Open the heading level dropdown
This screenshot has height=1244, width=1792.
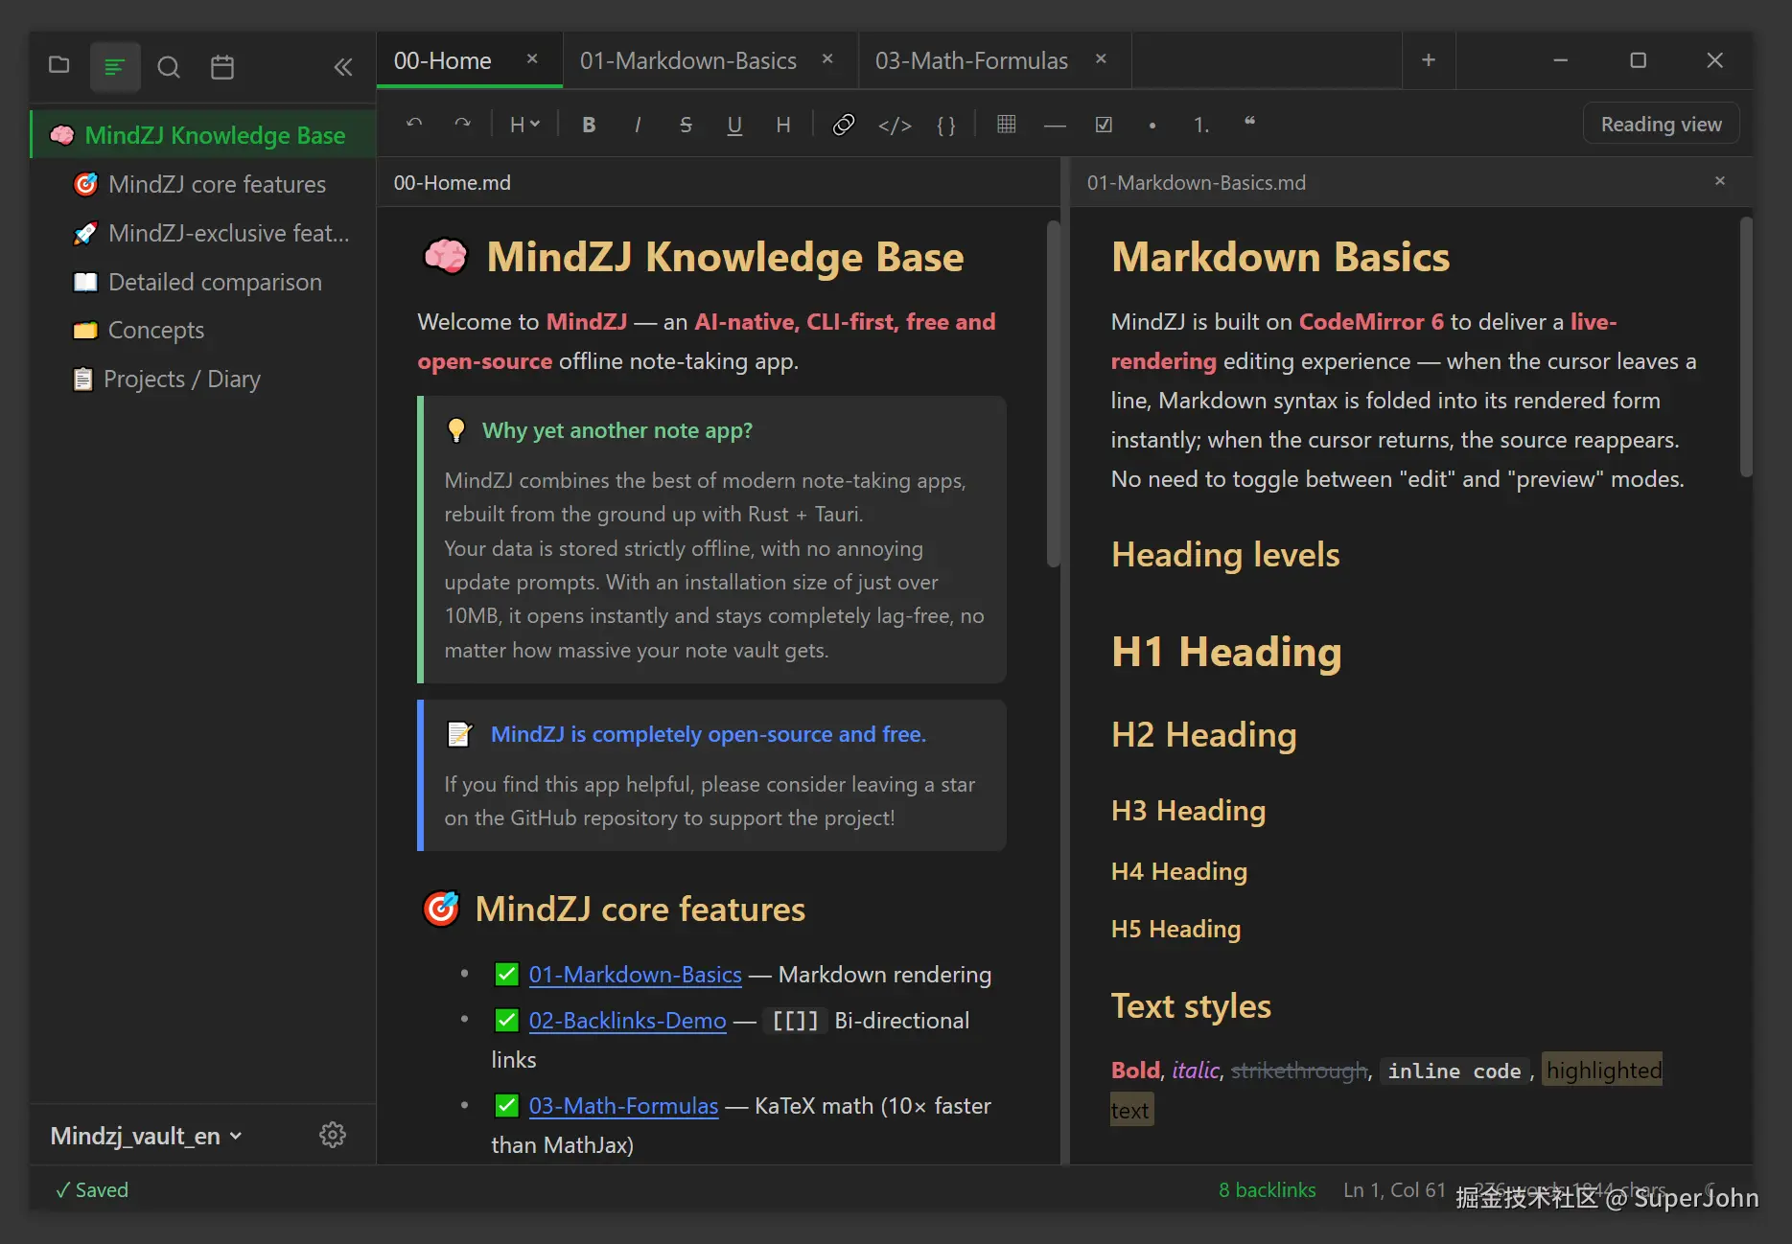[524, 124]
